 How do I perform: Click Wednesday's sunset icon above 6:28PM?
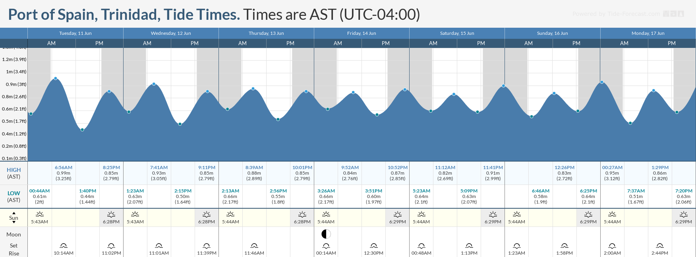click(207, 214)
